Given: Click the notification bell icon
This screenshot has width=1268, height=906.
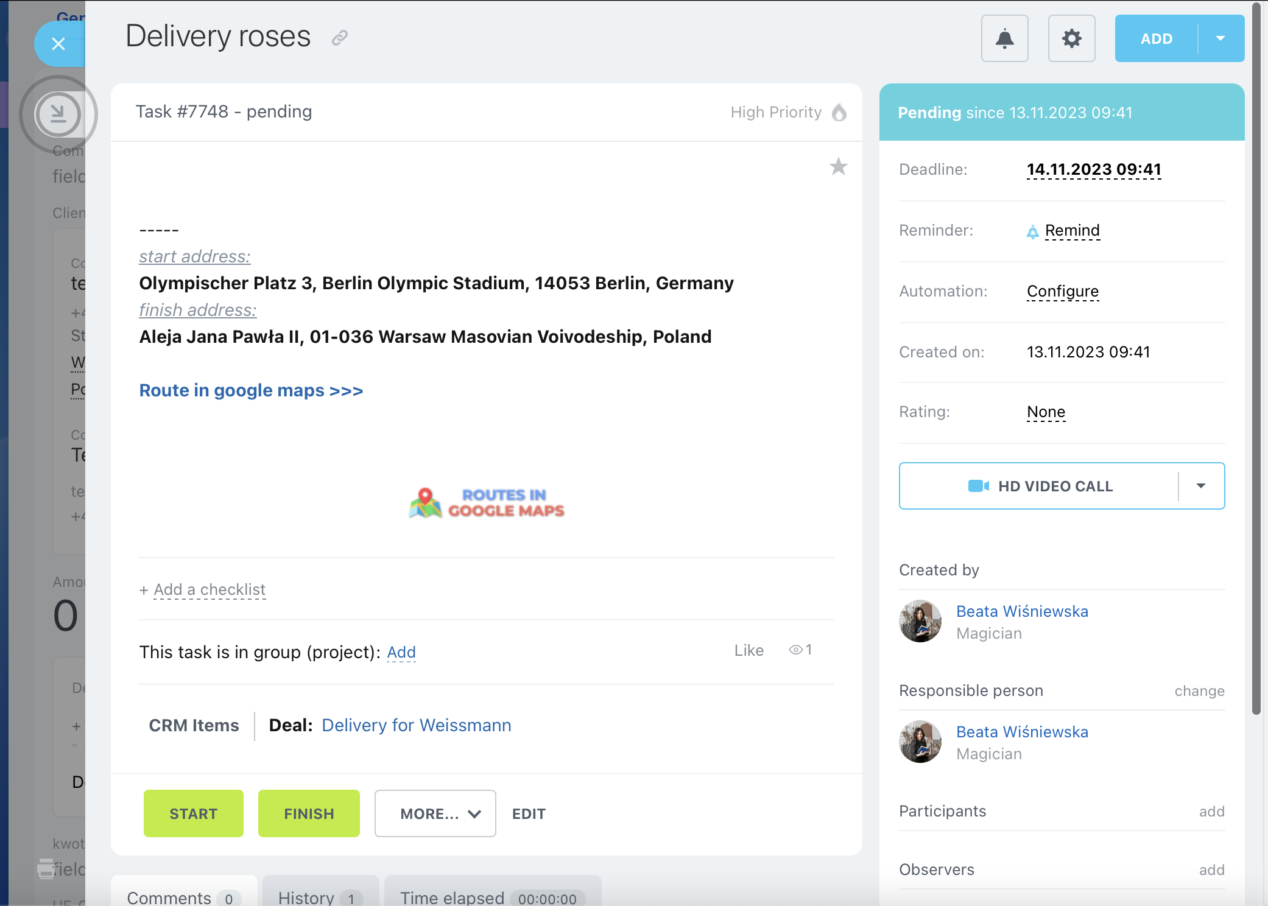Looking at the screenshot, I should (x=1004, y=39).
